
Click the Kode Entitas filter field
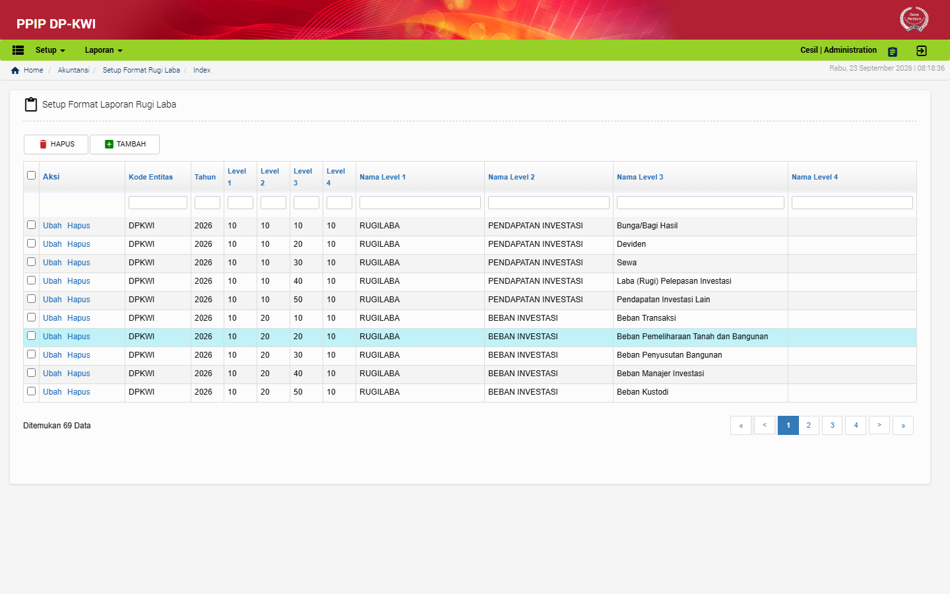click(158, 203)
